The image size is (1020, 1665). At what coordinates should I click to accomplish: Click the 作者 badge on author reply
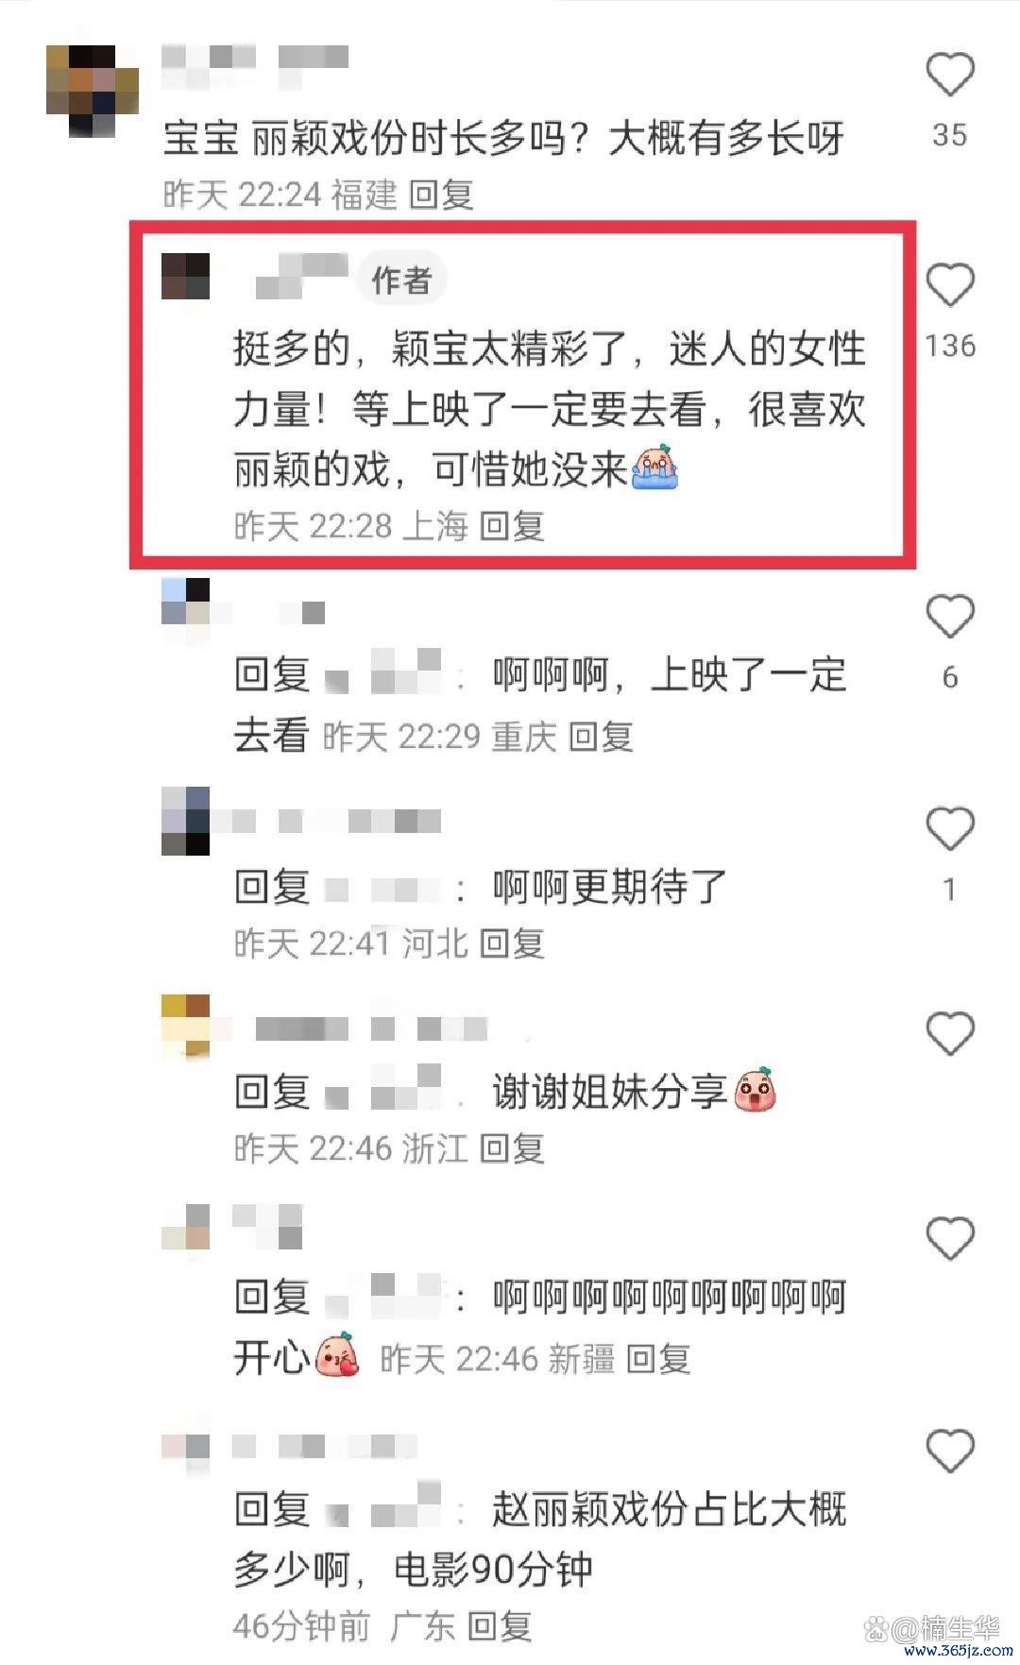[x=401, y=280]
